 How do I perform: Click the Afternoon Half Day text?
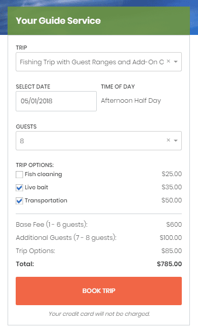pos(131,101)
